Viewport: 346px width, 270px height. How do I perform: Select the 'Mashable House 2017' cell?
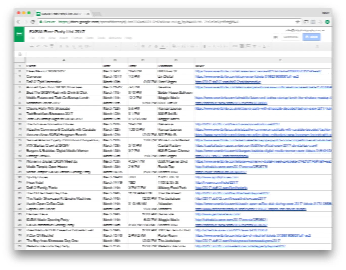pos(64,103)
